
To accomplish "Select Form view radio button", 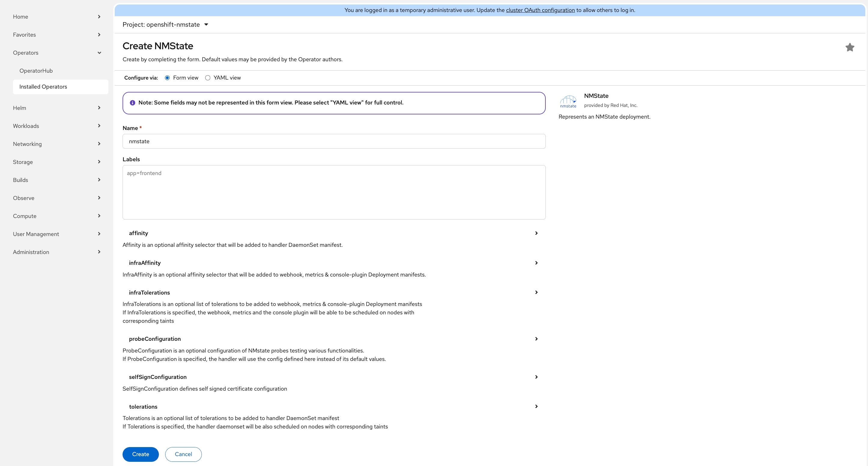I will tap(167, 78).
